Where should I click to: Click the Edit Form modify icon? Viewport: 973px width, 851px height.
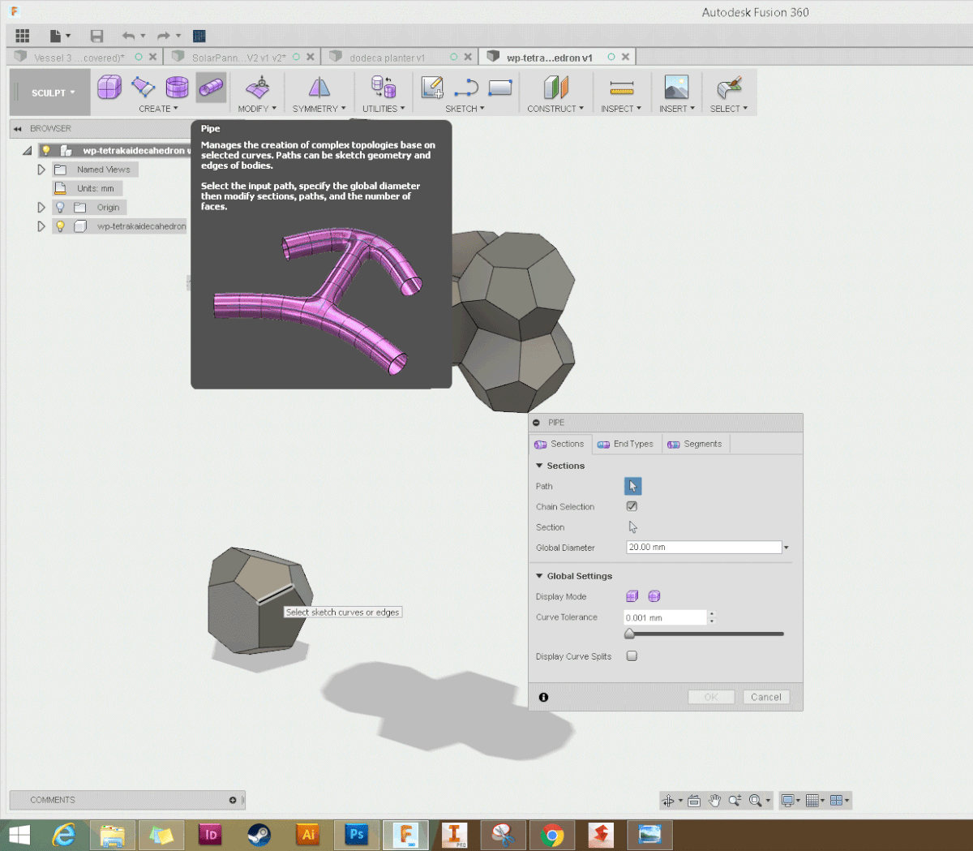(x=258, y=87)
